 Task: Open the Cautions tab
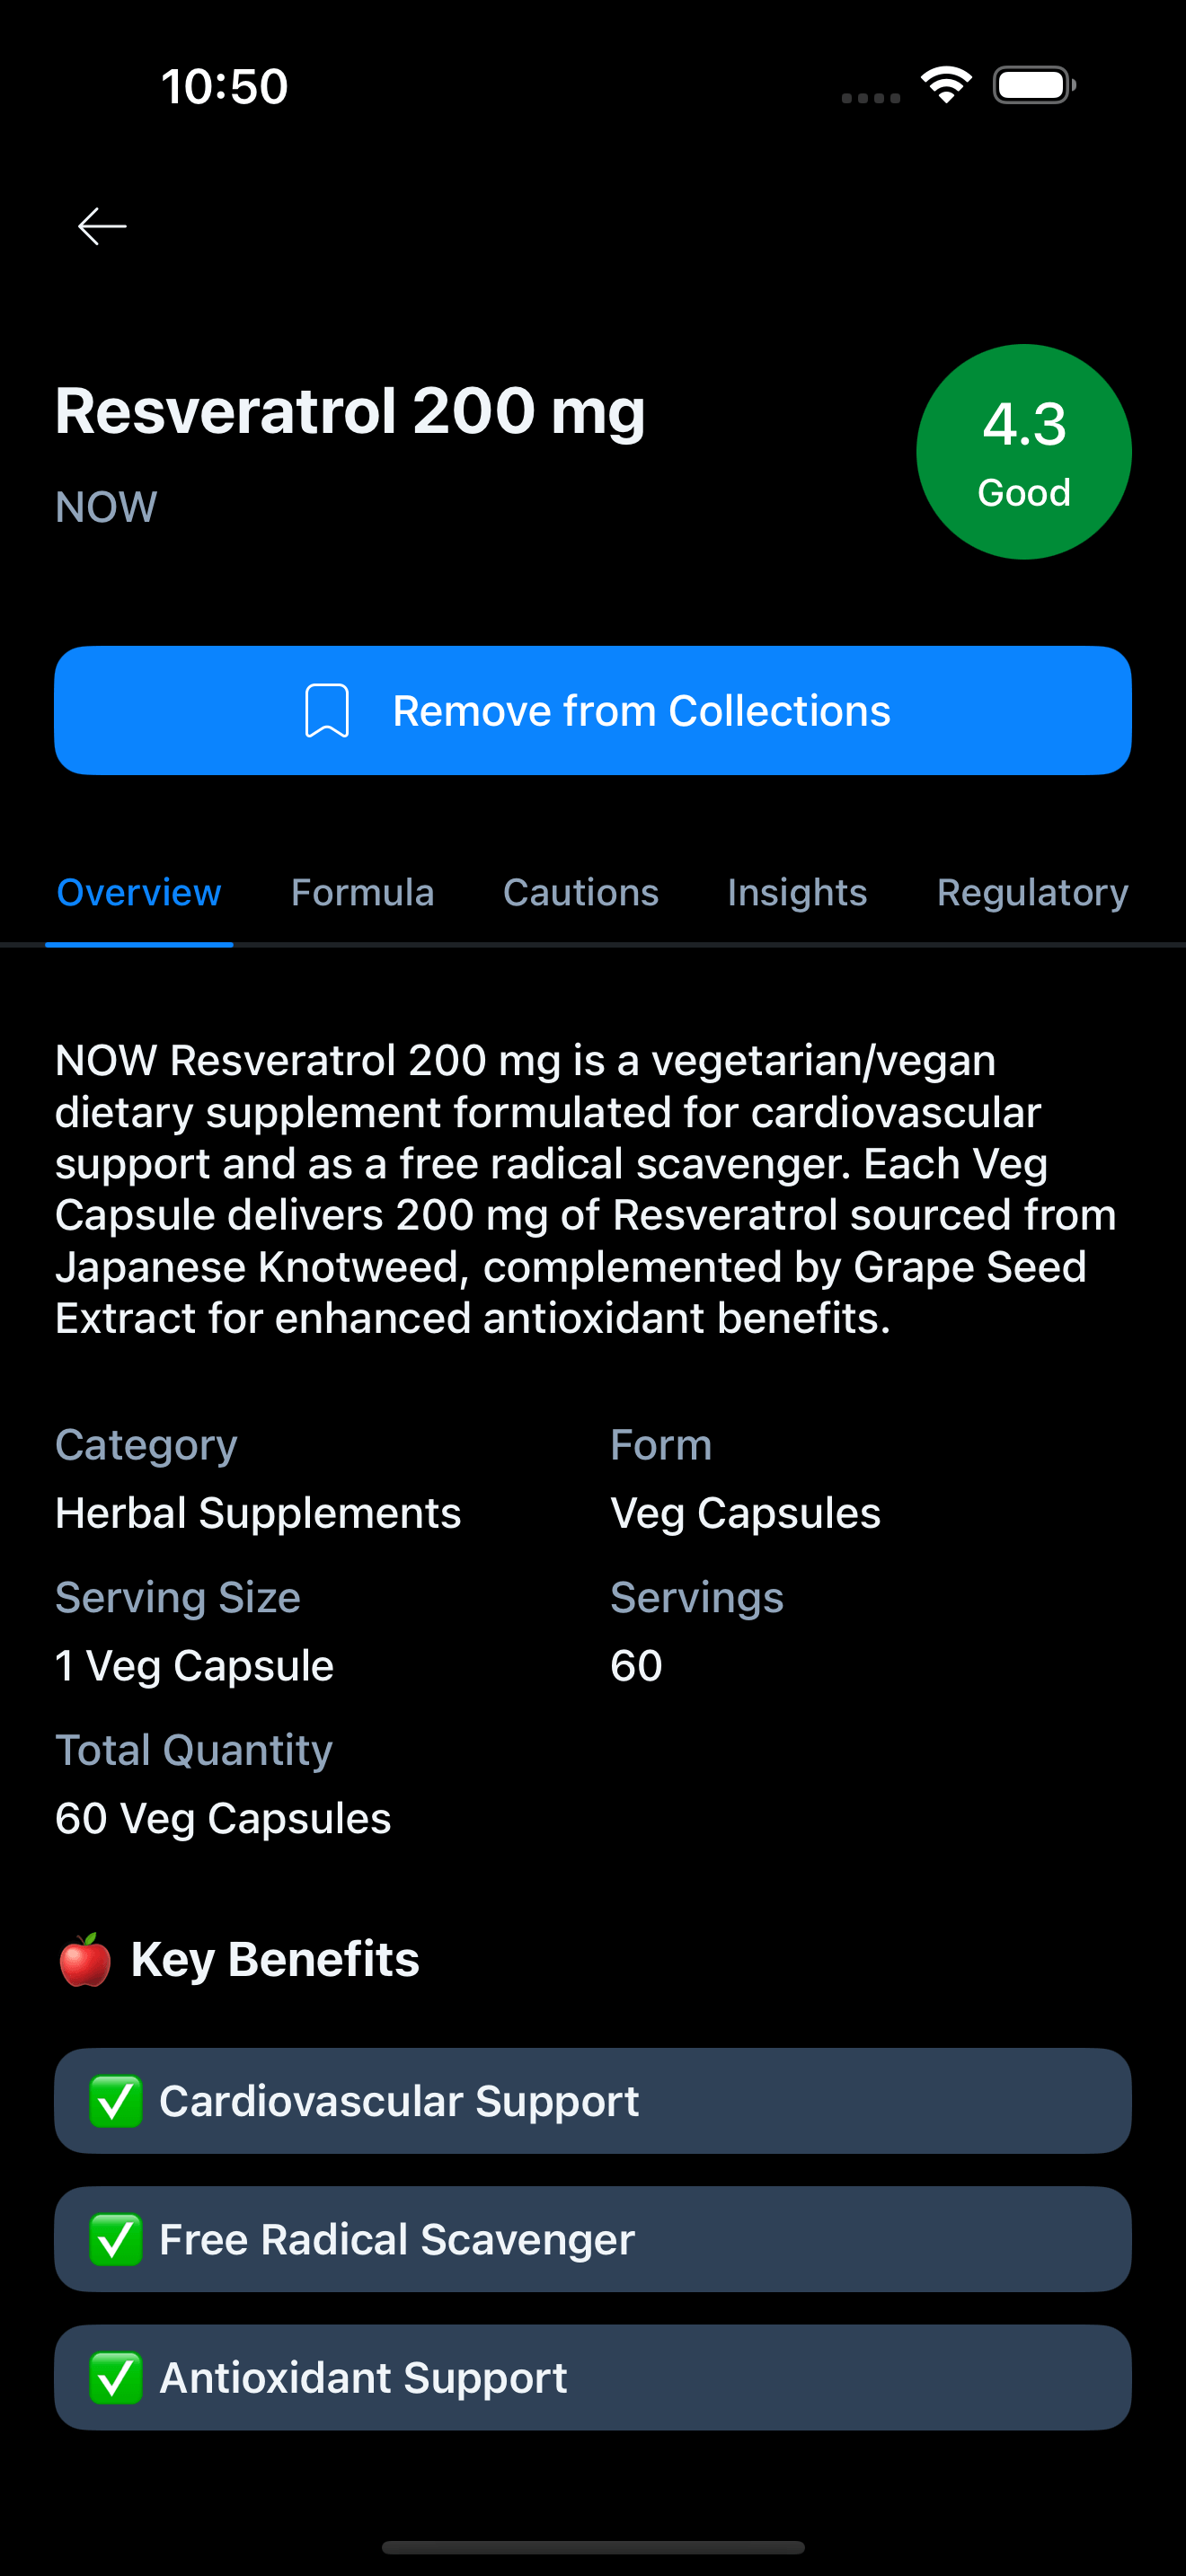580,892
